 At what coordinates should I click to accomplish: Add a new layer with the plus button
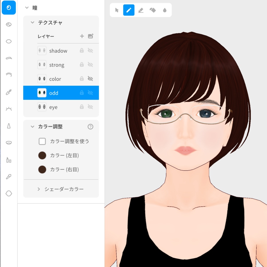click(x=82, y=36)
